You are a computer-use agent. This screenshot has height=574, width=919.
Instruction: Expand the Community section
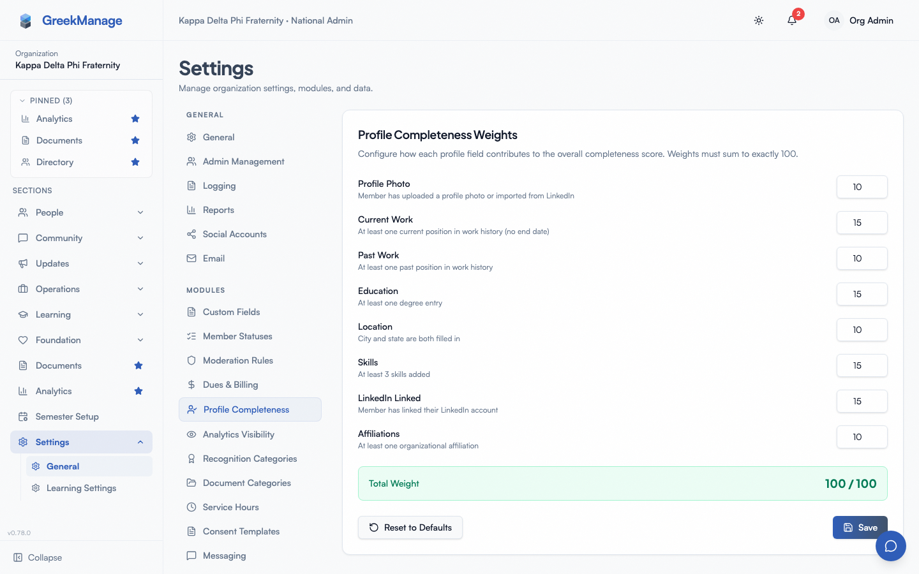[x=81, y=238]
